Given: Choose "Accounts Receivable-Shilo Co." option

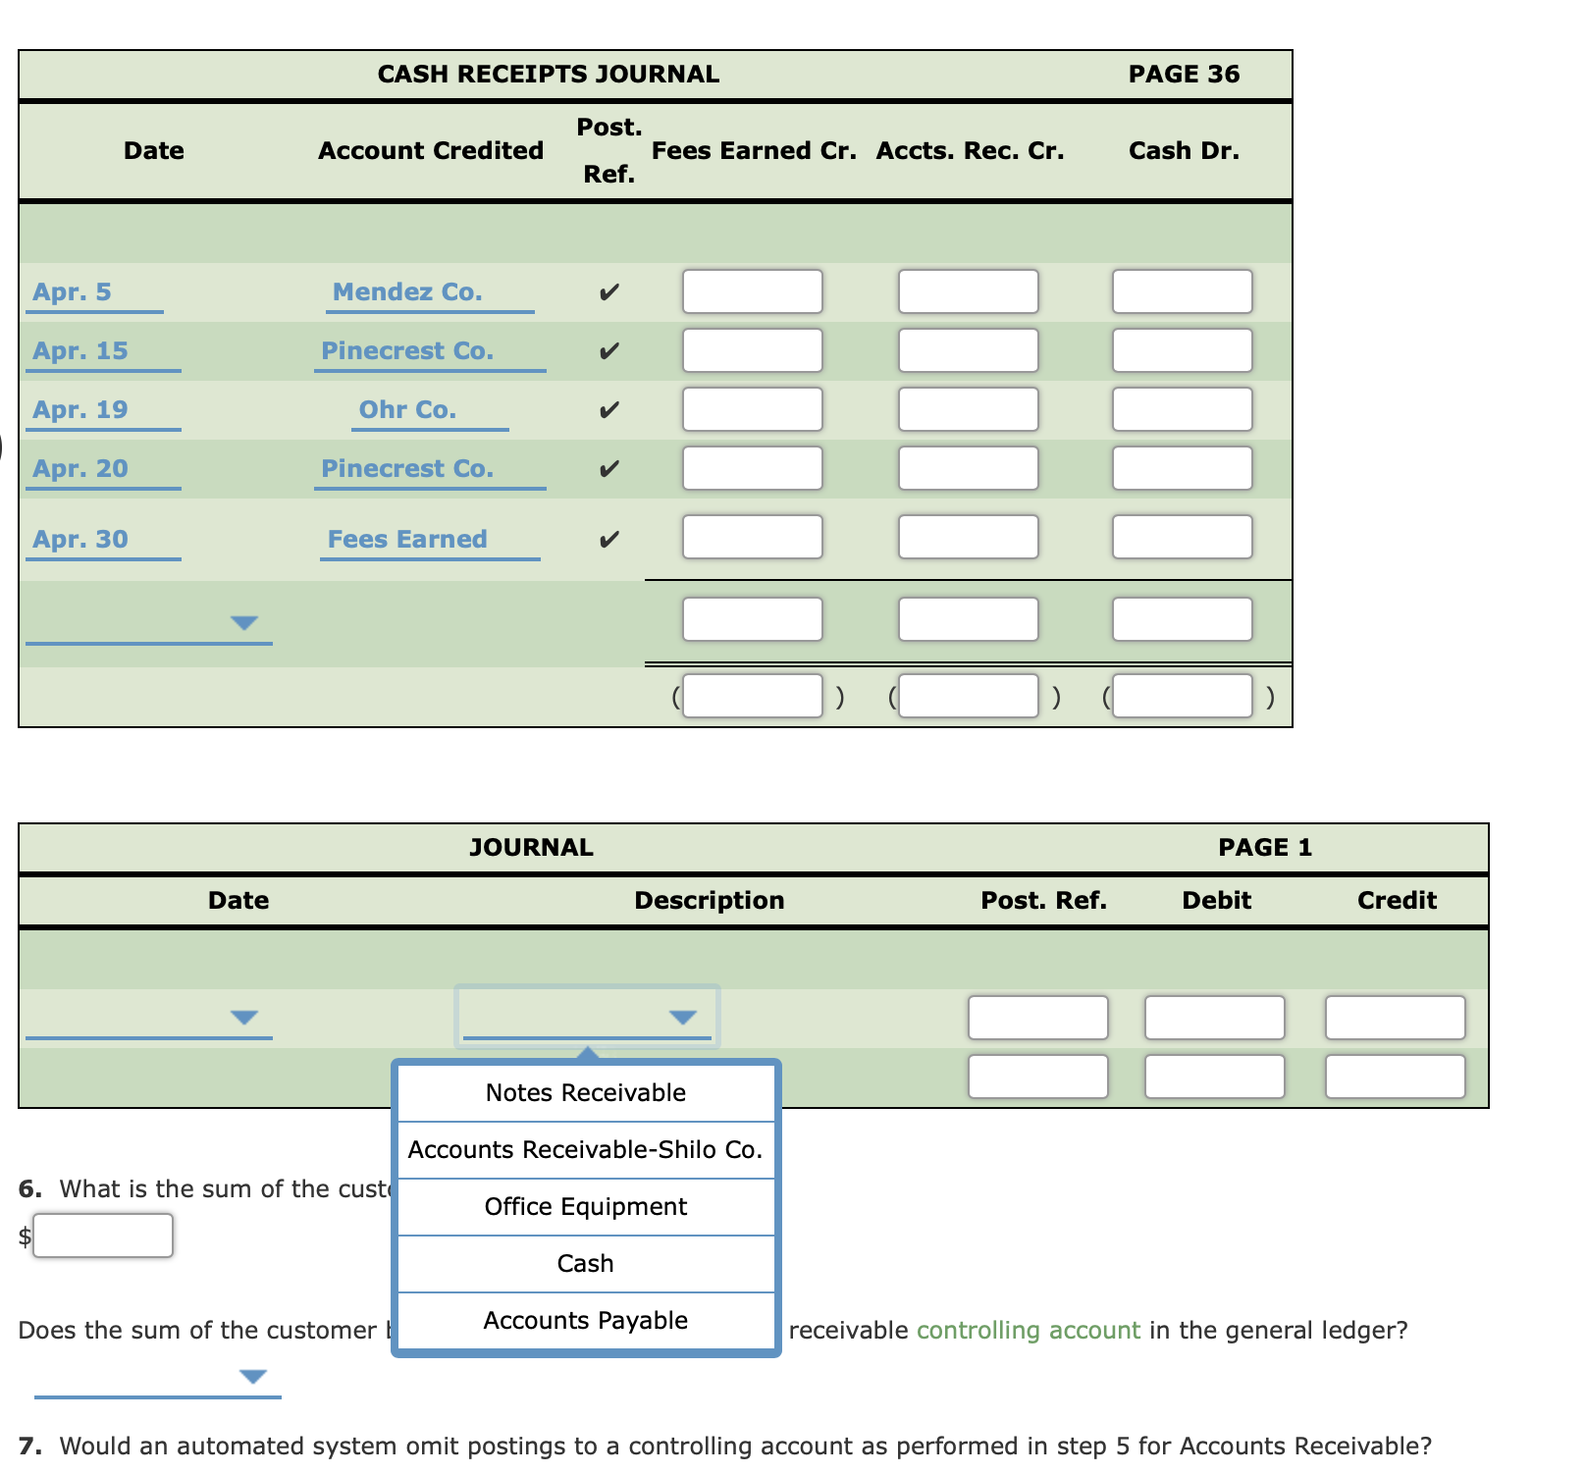Looking at the screenshot, I should pyautogui.click(x=586, y=1149).
